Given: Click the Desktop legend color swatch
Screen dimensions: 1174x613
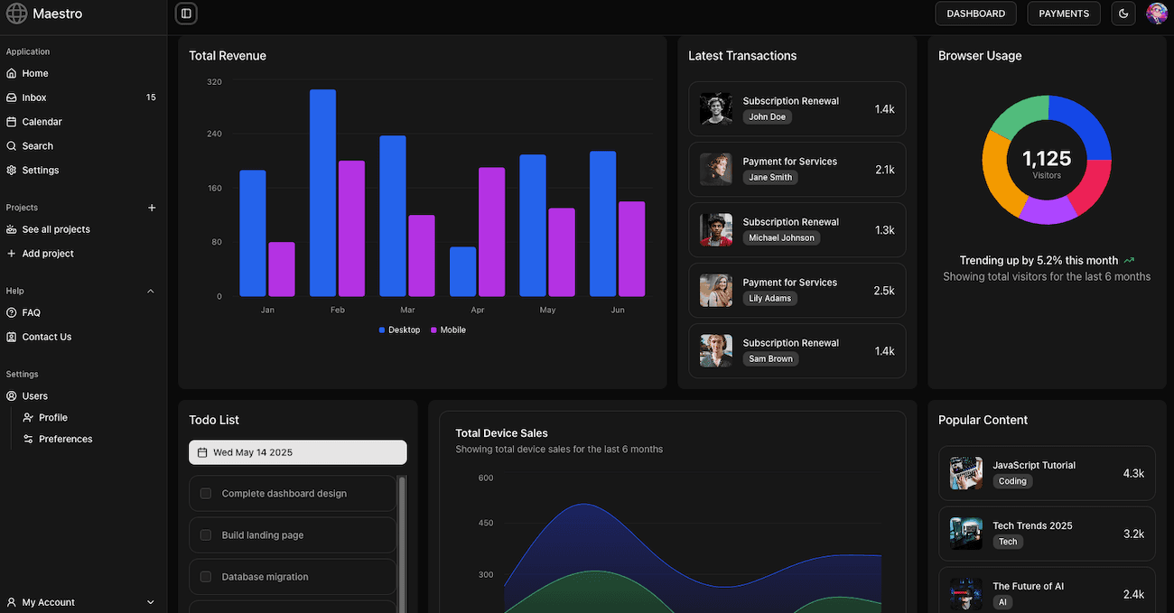Looking at the screenshot, I should pos(382,330).
